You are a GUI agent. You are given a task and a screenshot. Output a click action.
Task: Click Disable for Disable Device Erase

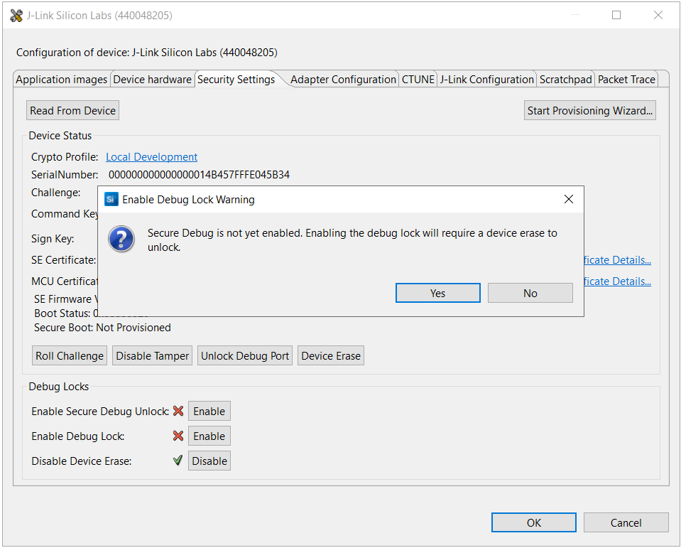pyautogui.click(x=209, y=461)
